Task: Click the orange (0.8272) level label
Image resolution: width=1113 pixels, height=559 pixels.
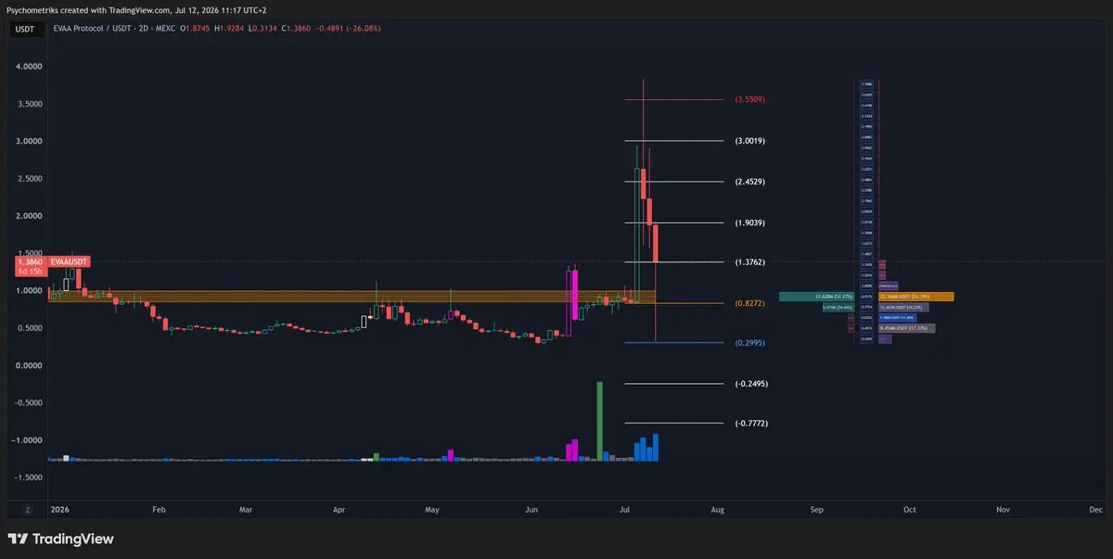Action: [x=749, y=303]
